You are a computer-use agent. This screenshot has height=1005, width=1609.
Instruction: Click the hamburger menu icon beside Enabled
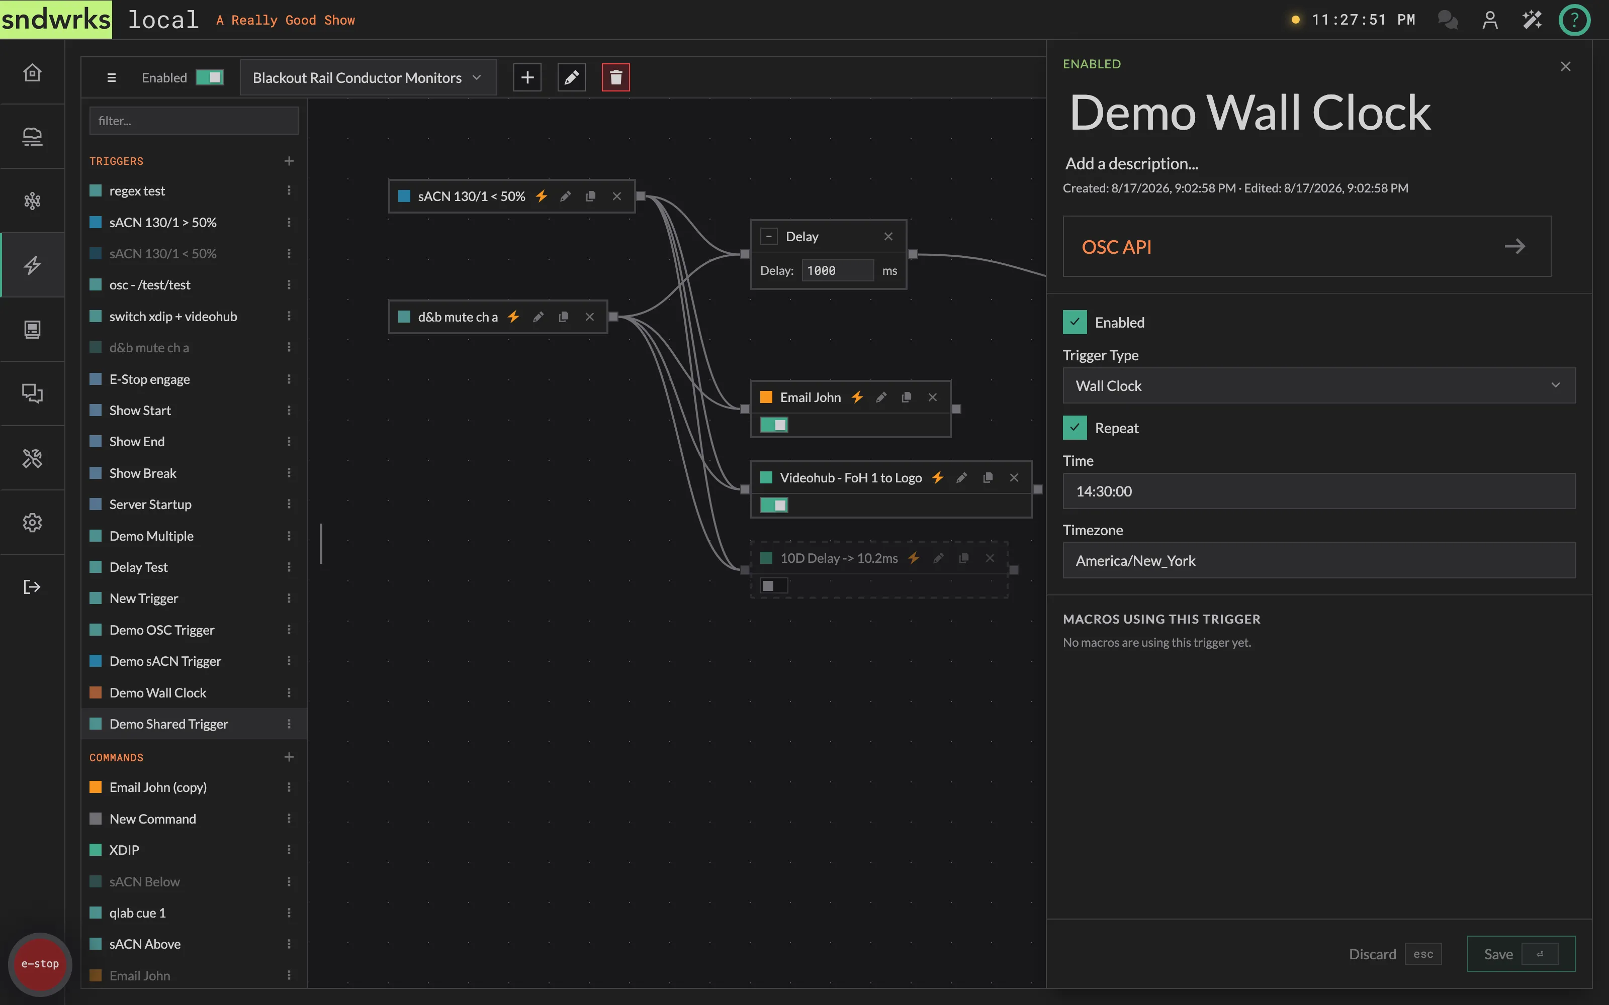tap(112, 78)
